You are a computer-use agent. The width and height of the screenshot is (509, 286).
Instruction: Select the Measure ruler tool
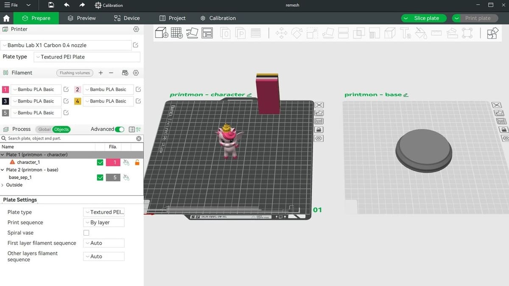click(436, 33)
